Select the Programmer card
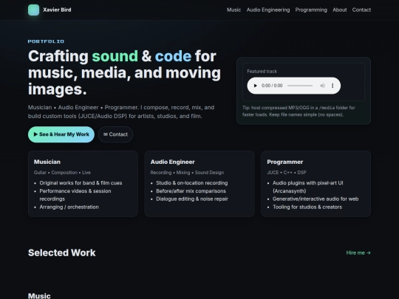 (x=316, y=184)
